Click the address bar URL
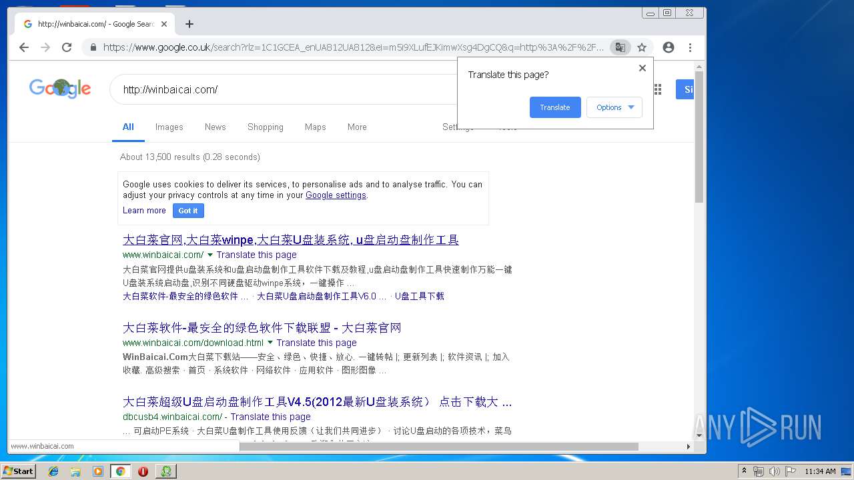 pos(354,47)
